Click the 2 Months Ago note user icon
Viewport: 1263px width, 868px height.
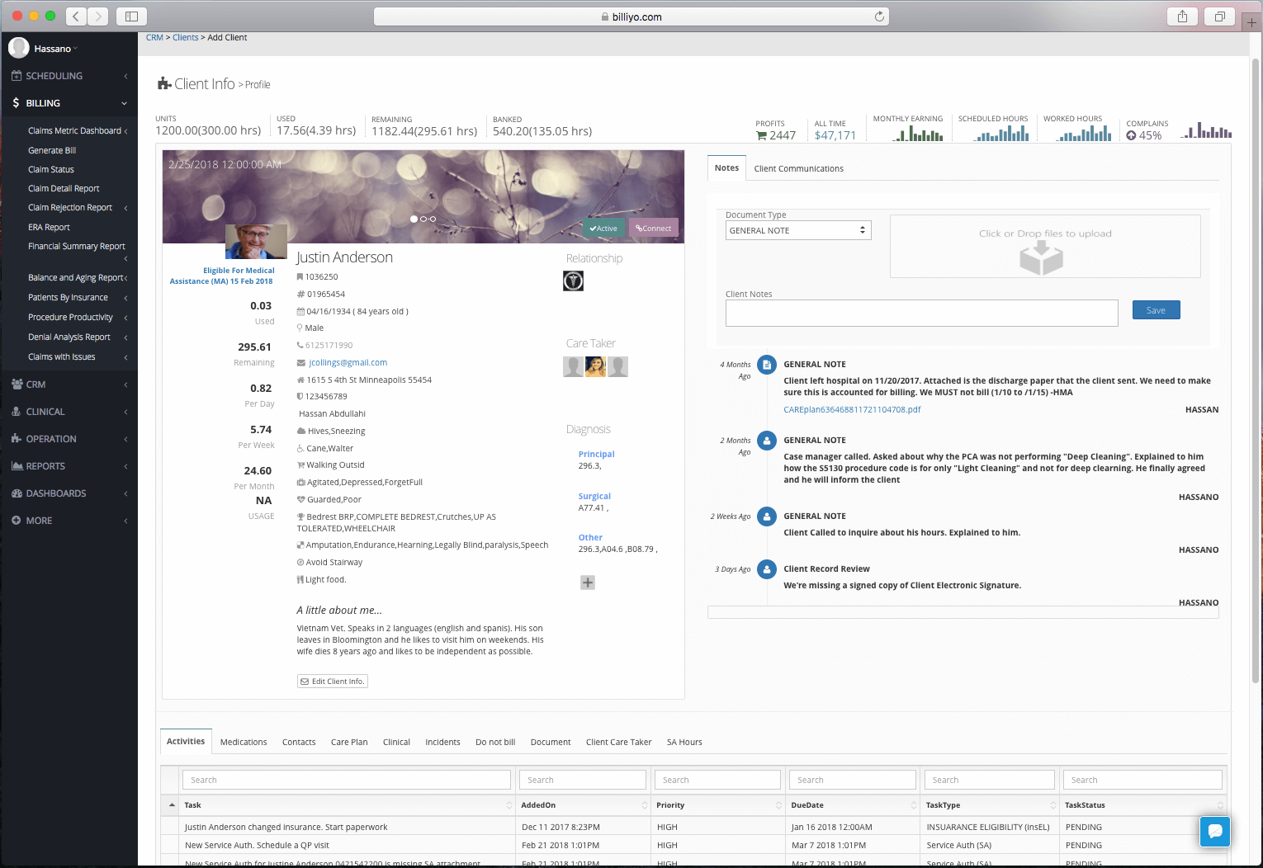pos(767,441)
